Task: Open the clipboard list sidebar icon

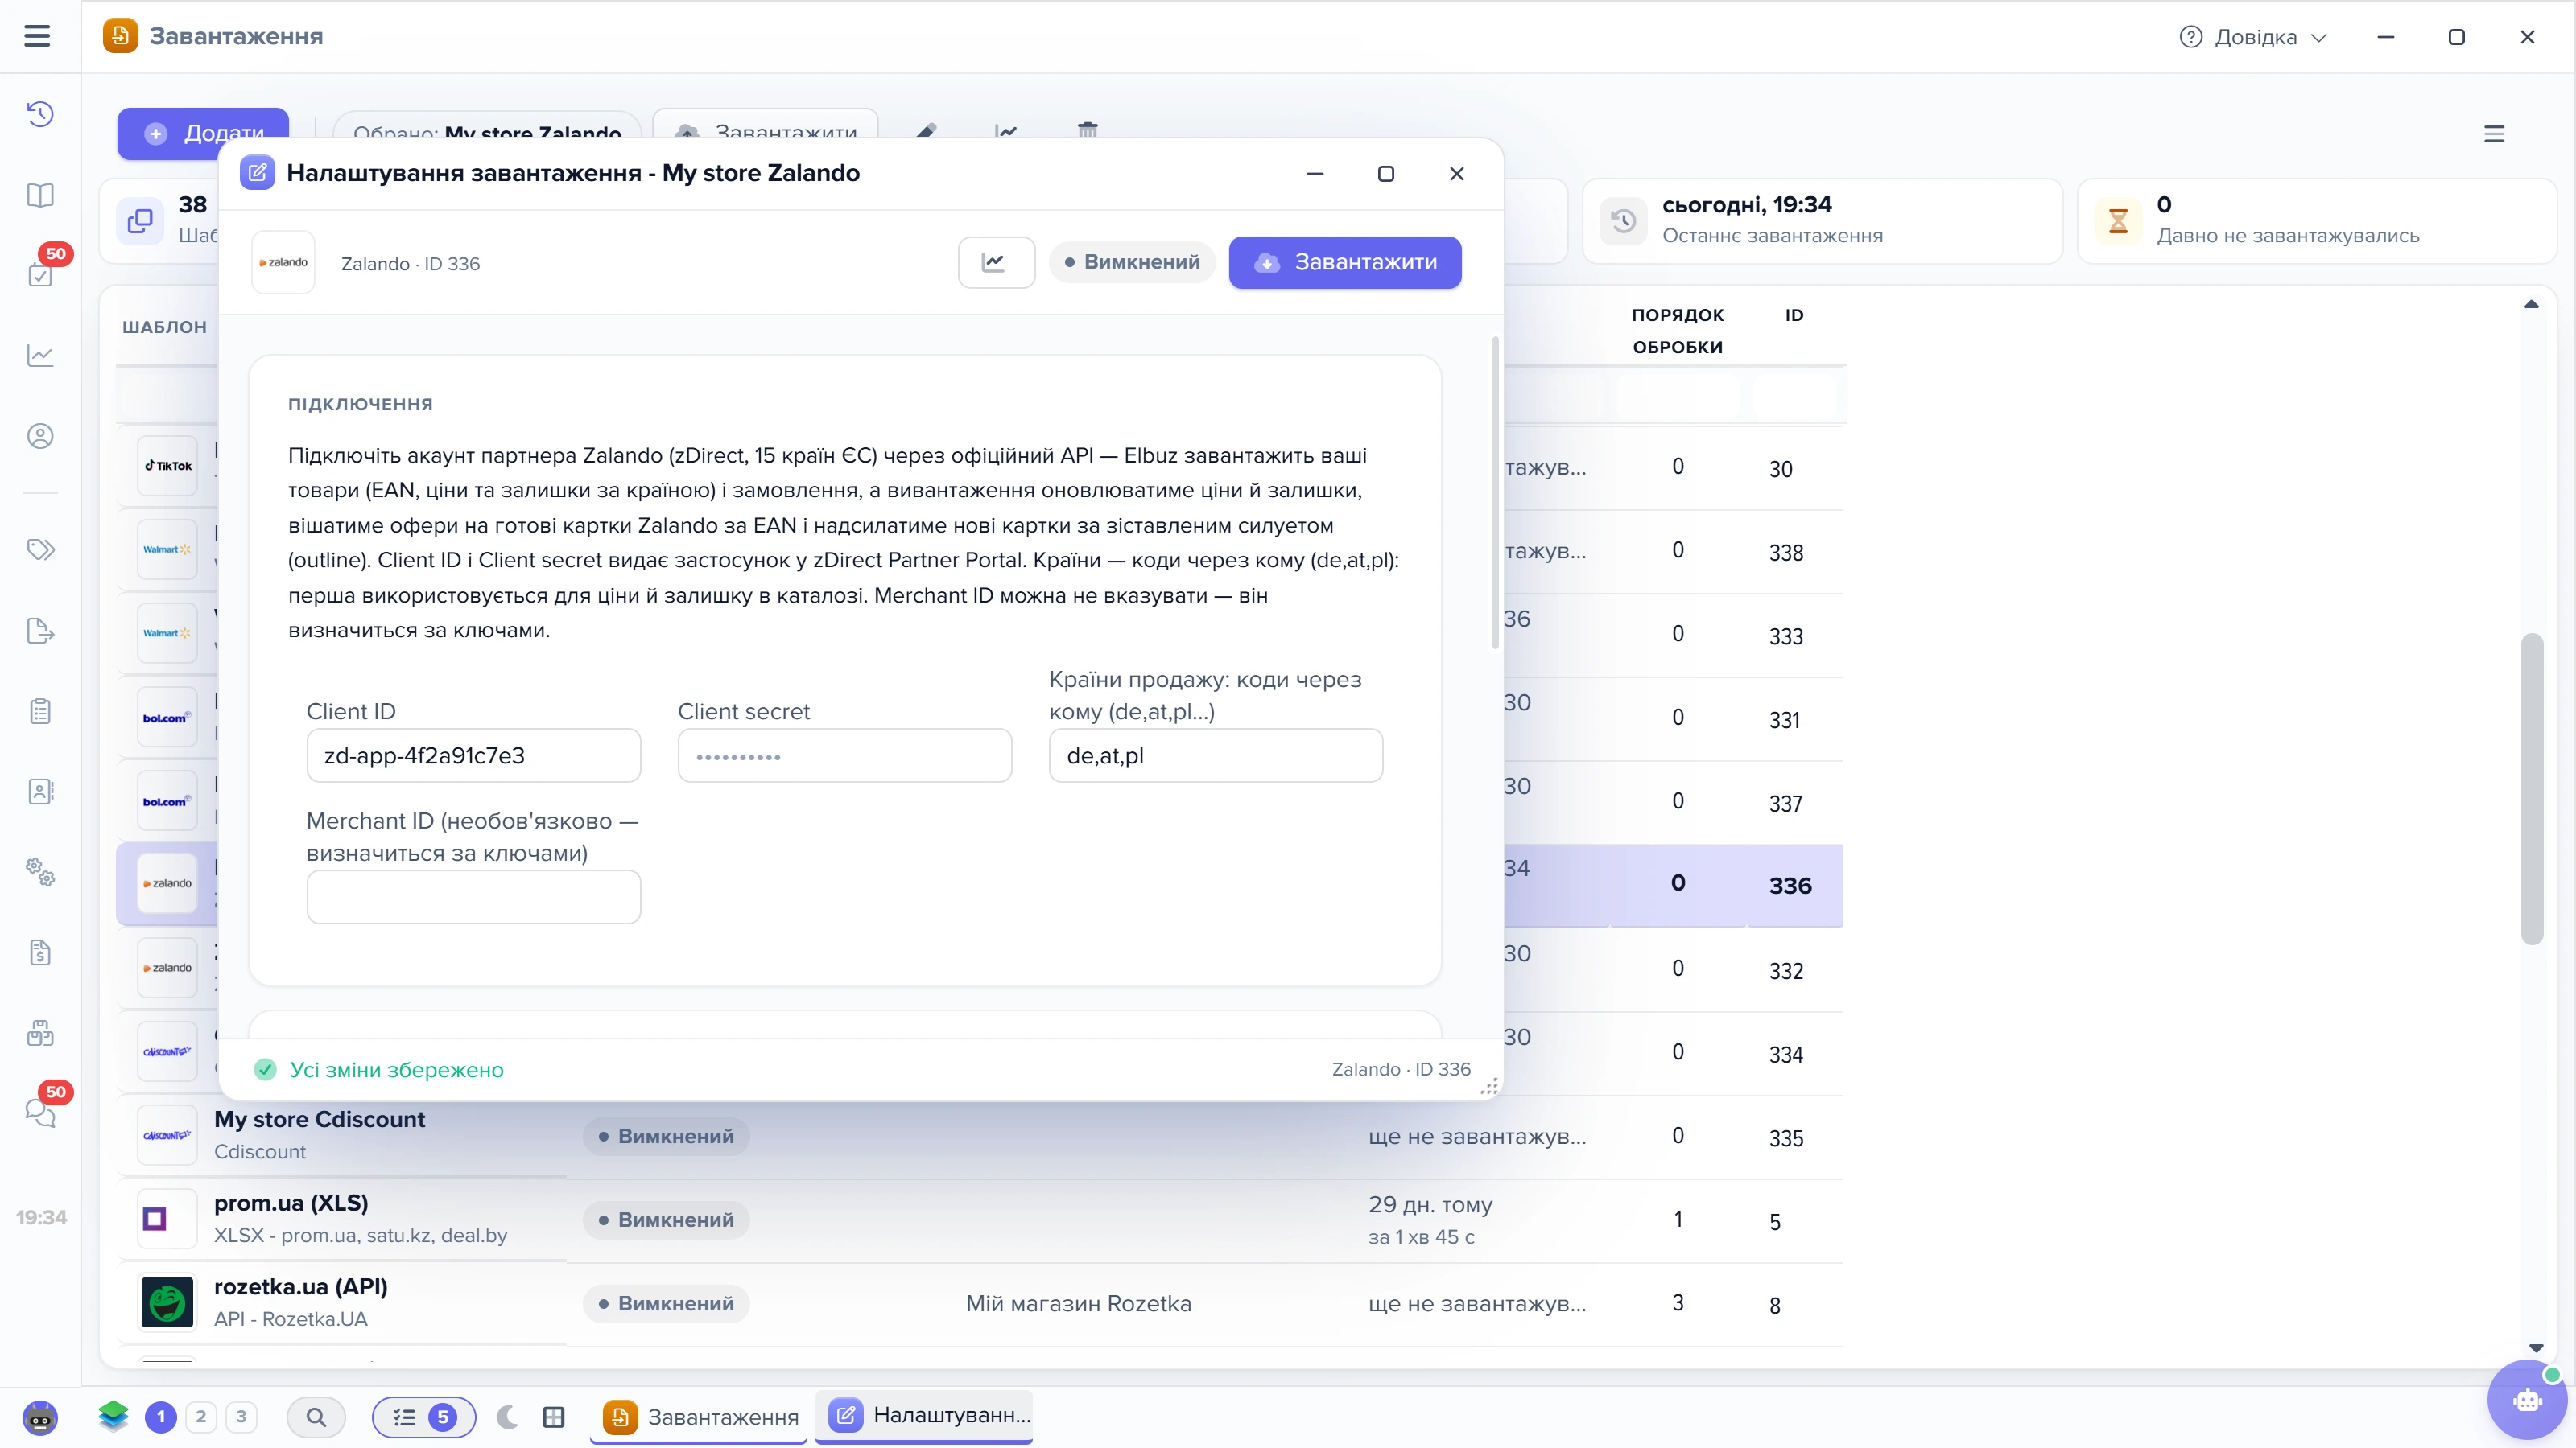Action: point(40,711)
